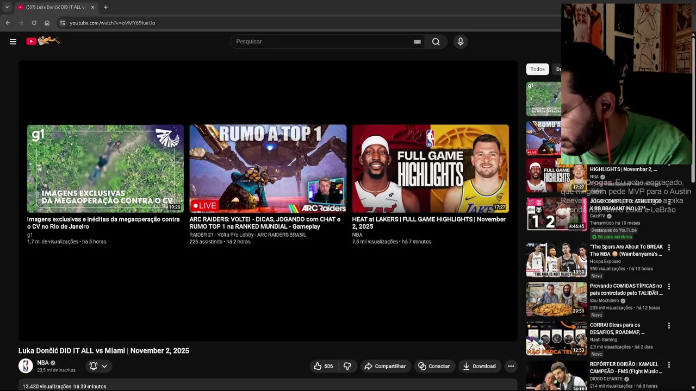Click the video title 'Luka Dončić DID IT ALL'
The width and height of the screenshot is (696, 391).
click(104, 351)
